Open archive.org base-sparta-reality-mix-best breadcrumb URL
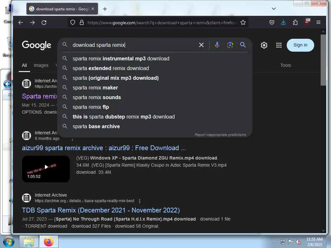The image size is (331, 248). click(x=84, y=201)
